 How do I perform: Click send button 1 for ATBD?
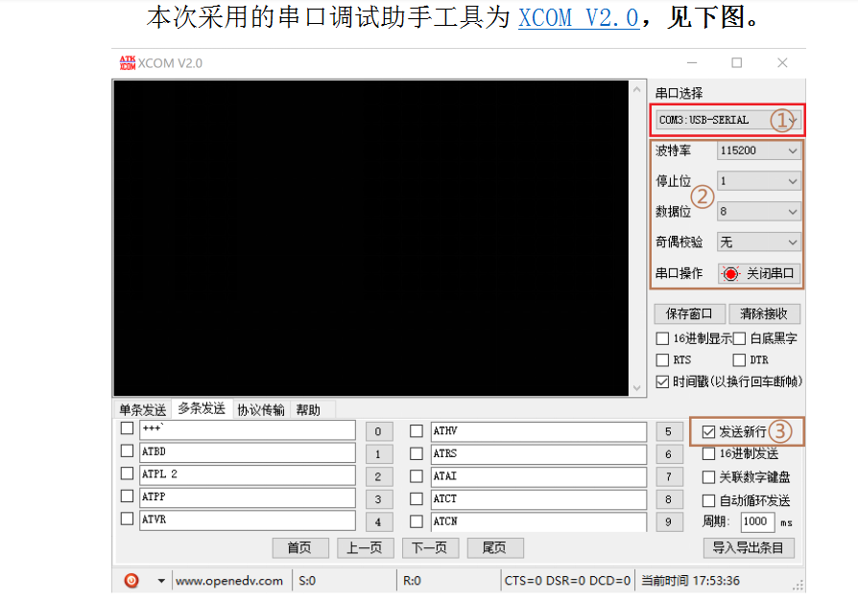click(379, 454)
